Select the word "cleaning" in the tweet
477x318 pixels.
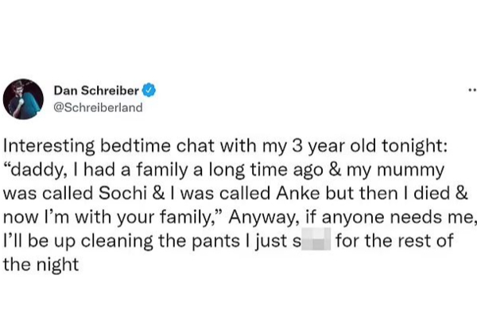click(117, 242)
